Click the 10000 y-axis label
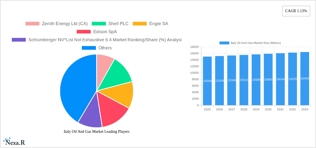 (195, 73)
